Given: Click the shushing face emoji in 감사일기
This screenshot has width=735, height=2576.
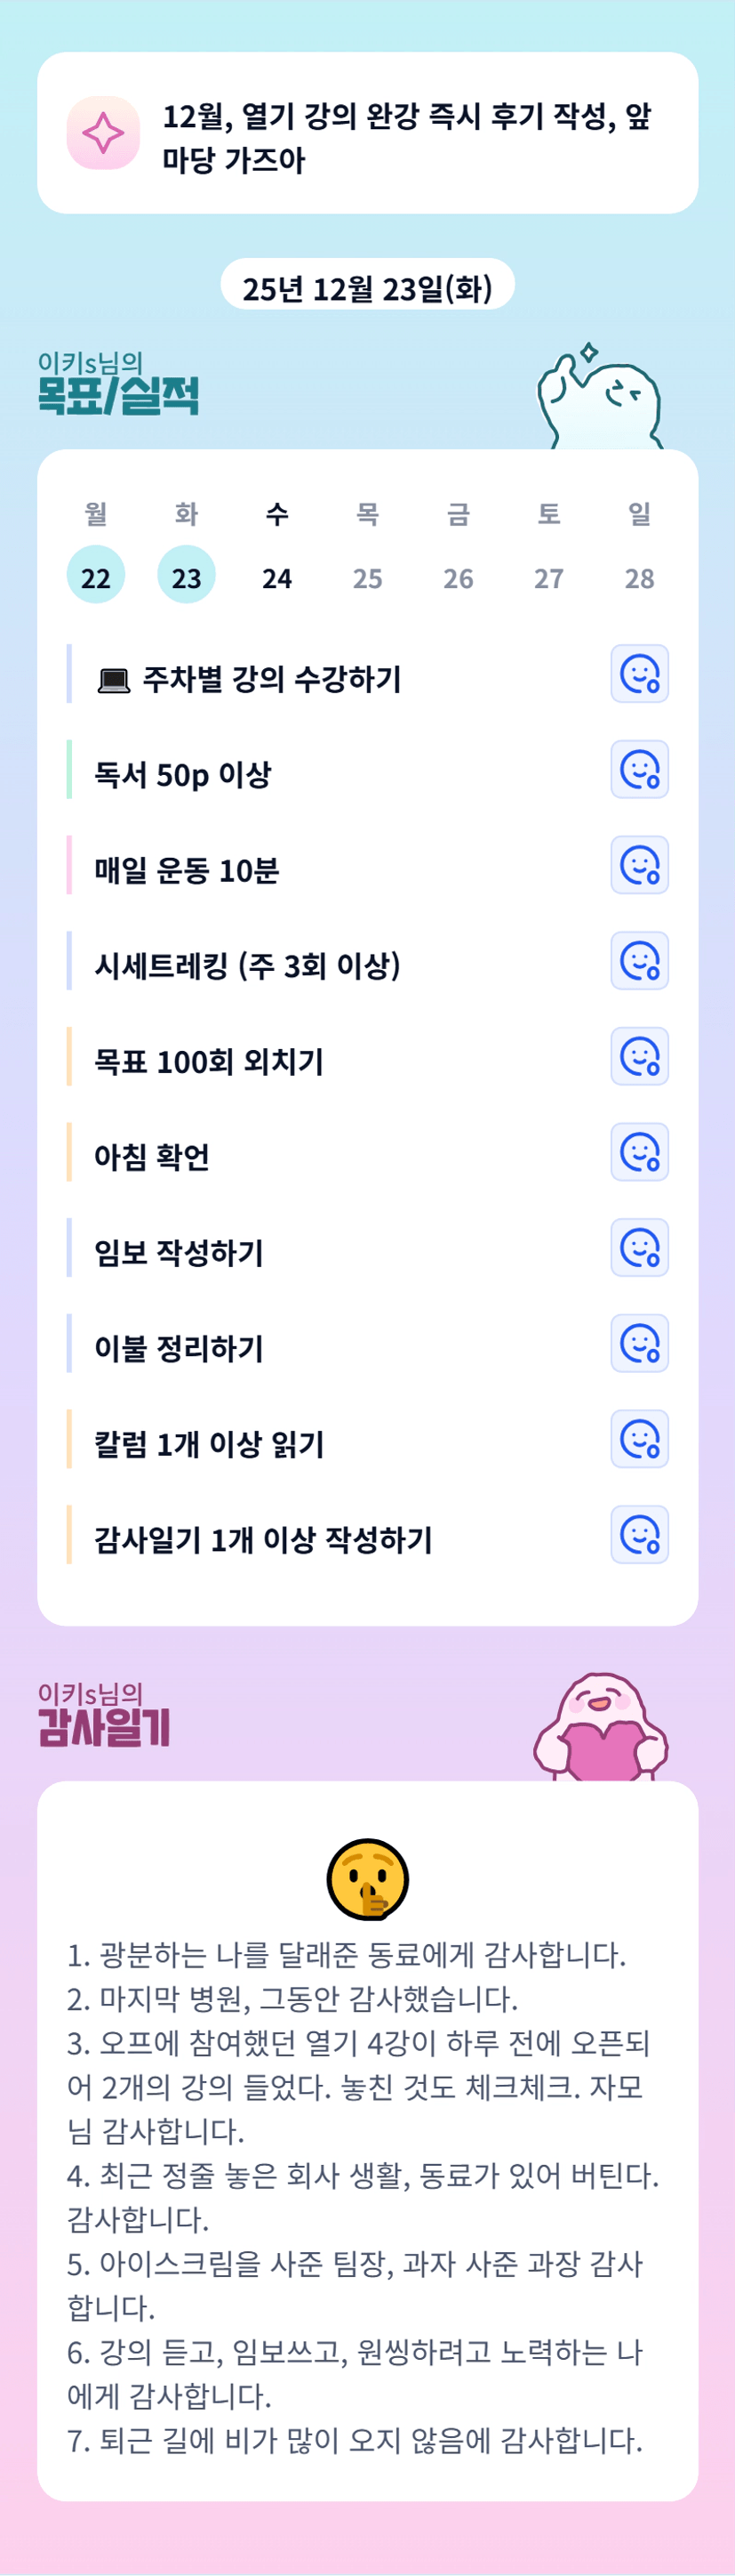Looking at the screenshot, I should pos(368,1880).
